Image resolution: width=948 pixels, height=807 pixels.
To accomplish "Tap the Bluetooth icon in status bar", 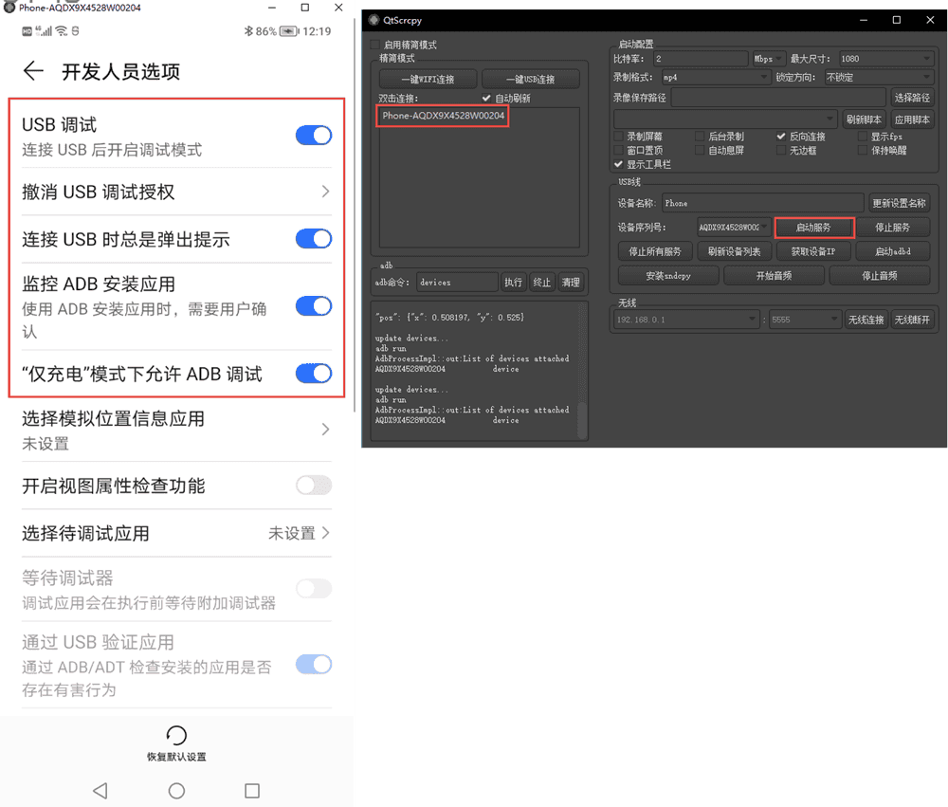I will coord(248,31).
